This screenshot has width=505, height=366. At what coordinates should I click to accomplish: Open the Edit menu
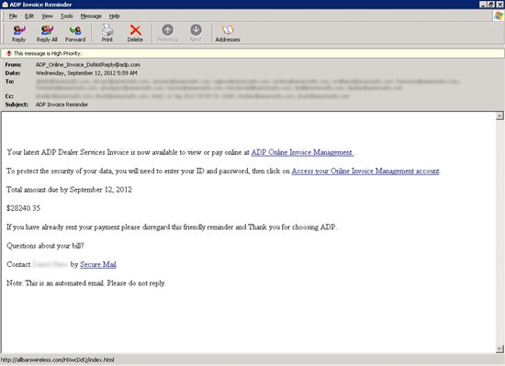pyautogui.click(x=29, y=17)
